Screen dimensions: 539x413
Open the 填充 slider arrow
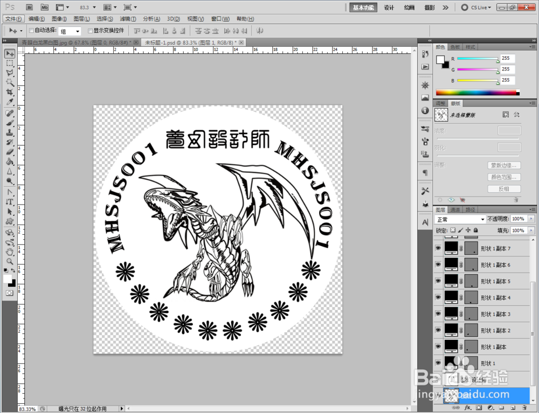(531, 230)
